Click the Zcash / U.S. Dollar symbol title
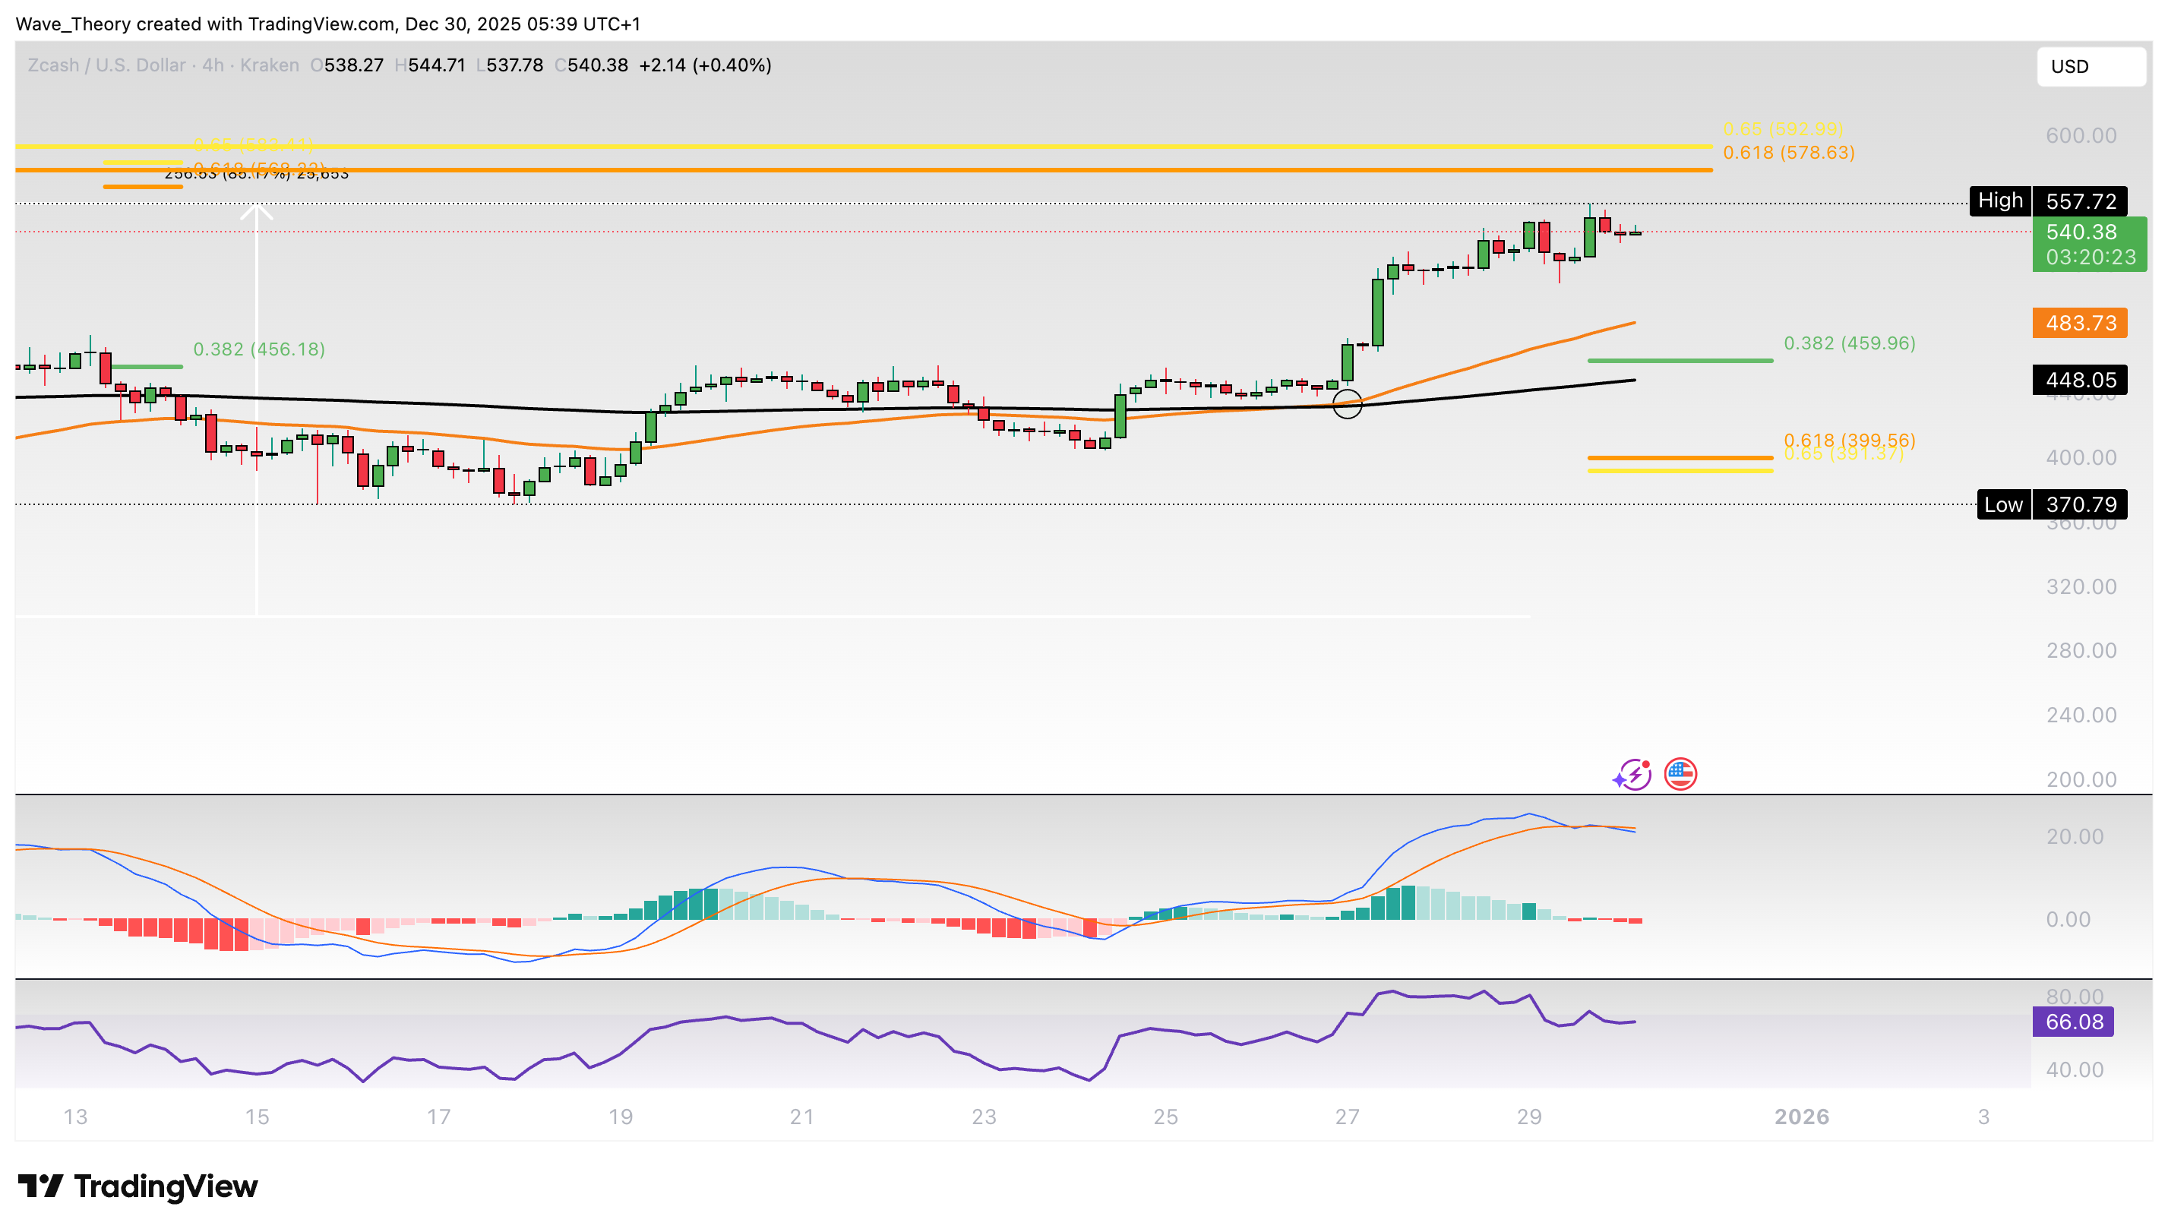2168x1232 pixels. click(106, 65)
